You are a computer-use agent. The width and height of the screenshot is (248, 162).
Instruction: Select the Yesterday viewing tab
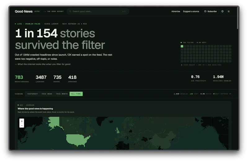pos(33,94)
